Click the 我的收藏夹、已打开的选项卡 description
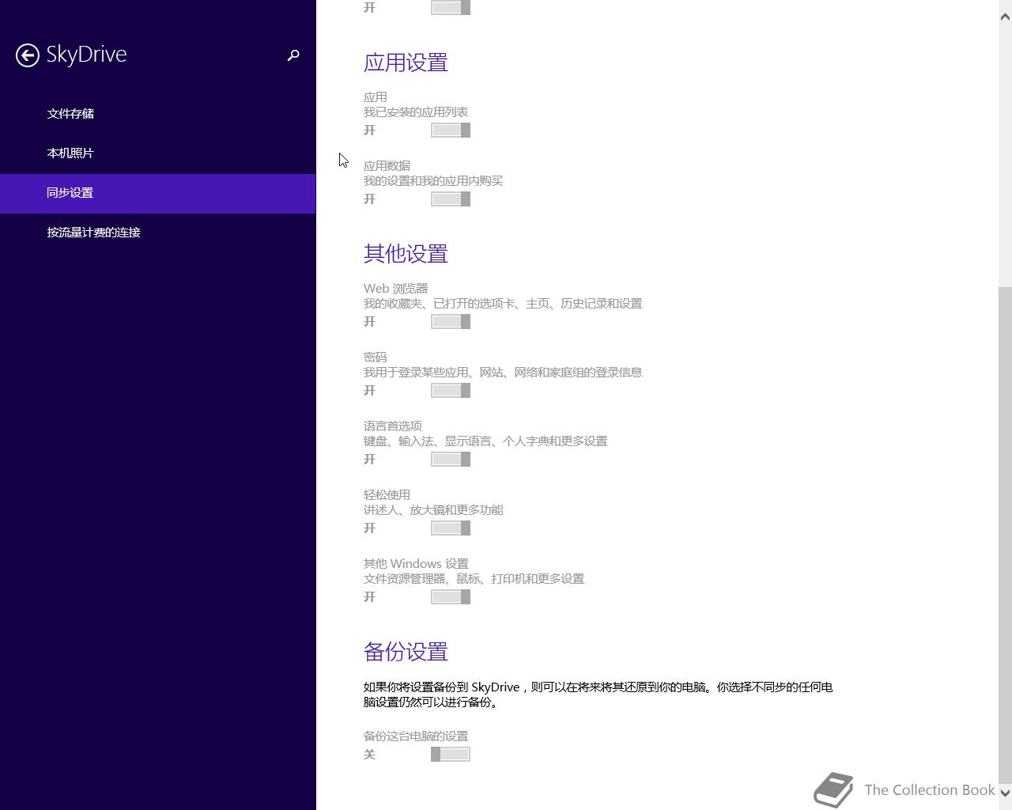1012x810 pixels. click(503, 304)
